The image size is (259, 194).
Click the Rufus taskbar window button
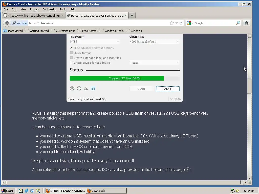[x=66, y=191]
